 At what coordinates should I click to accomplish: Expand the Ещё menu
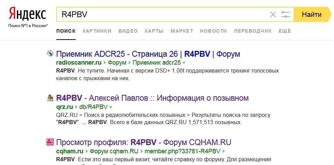click(285, 31)
